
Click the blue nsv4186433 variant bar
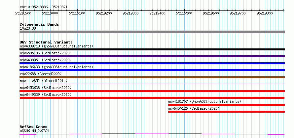pyautogui.click(x=152, y=70)
